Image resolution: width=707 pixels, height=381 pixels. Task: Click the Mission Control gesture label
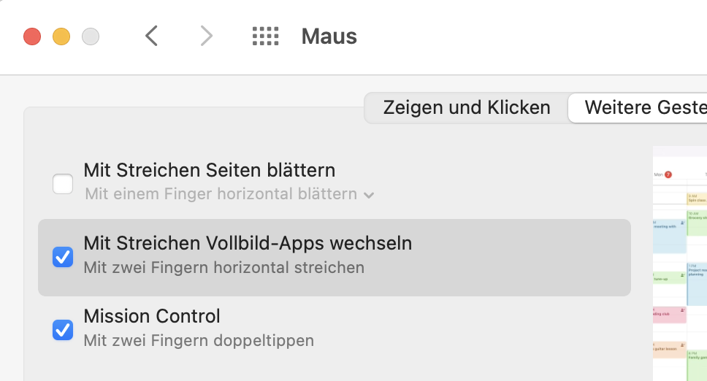[152, 316]
